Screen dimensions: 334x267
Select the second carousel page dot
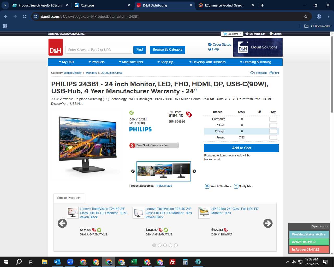click(160, 245)
